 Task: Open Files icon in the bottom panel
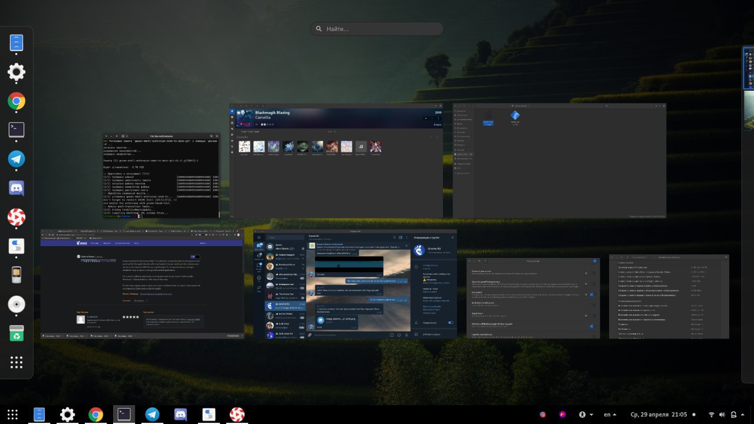(x=39, y=415)
